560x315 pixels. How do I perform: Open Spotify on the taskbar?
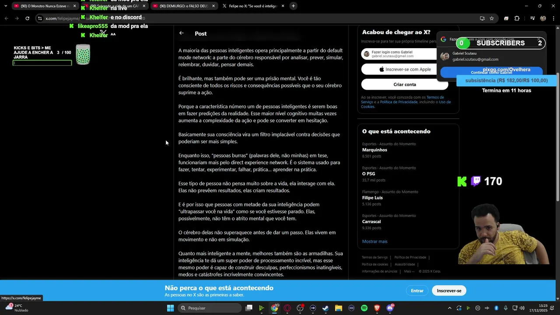[x=364, y=308]
